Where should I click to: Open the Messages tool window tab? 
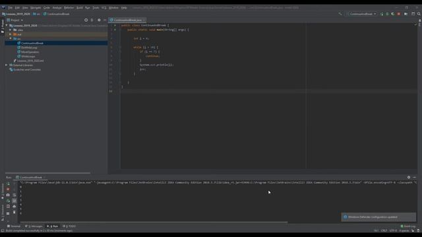pyautogui.click(x=34, y=226)
